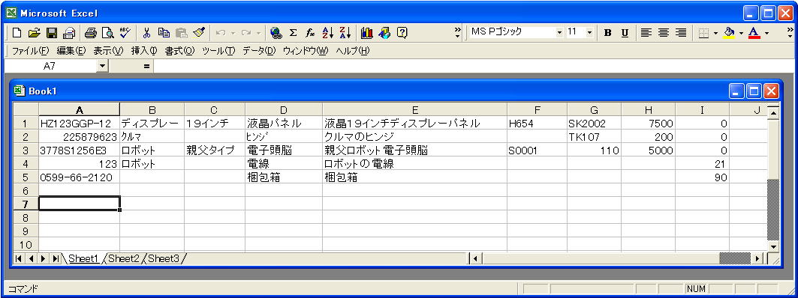This screenshot has height=298, width=798.
Task: Click the horizontal scrollbar left arrow
Action: 475,259
